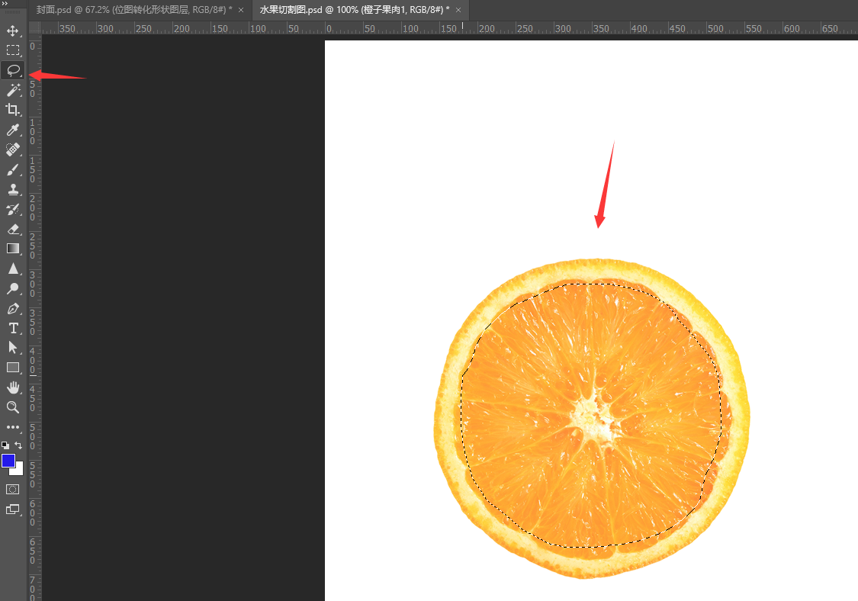Viewport: 858px width, 601px height.
Task: Swap foreground and background colors
Action: pyautogui.click(x=18, y=445)
